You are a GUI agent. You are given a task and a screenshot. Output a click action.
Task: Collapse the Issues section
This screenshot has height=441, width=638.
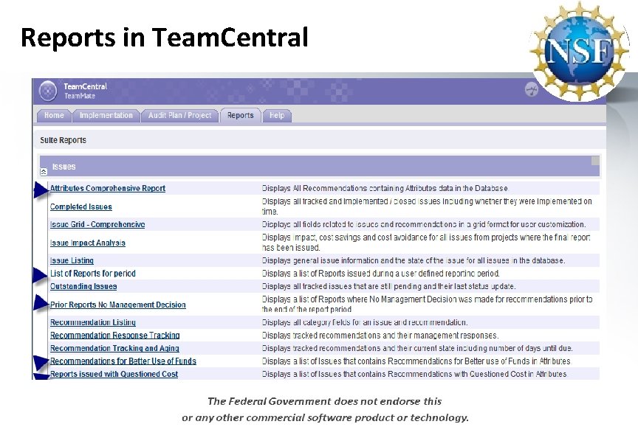click(44, 172)
